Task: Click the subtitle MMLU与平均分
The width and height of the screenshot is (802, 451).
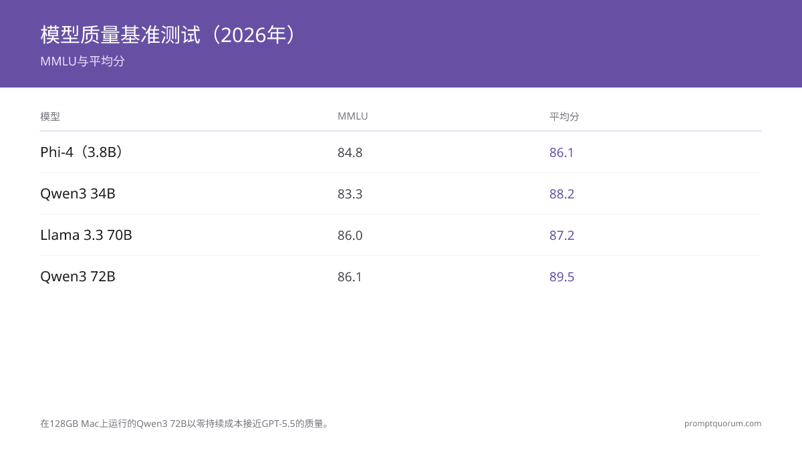Action: click(83, 61)
